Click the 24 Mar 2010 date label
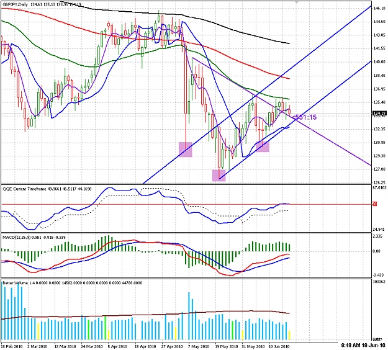The height and width of the screenshot is (350, 388). pyautogui.click(x=91, y=346)
